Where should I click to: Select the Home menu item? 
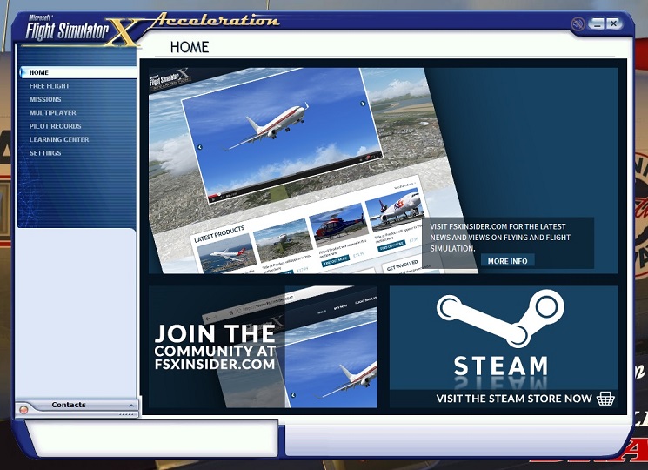click(x=39, y=72)
